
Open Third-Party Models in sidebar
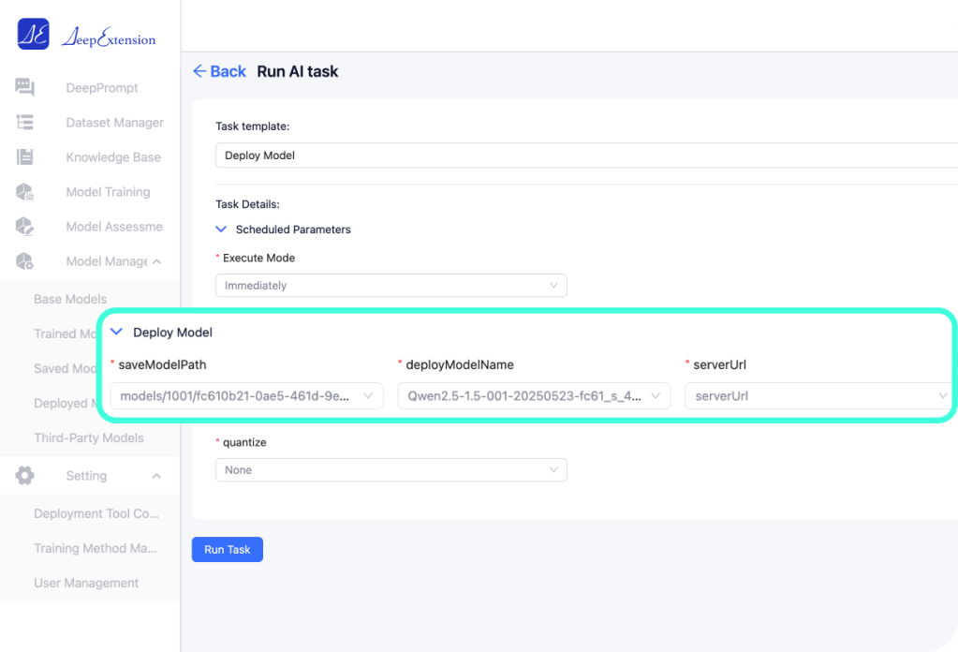click(x=89, y=437)
